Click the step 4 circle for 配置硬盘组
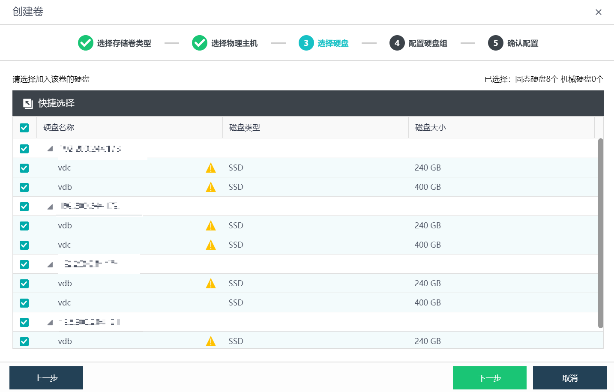The height and width of the screenshot is (392, 614). (397, 43)
